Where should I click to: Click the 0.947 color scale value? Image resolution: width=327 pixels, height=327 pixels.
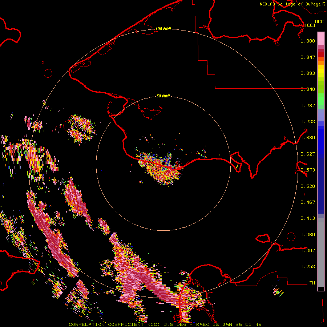308,57
